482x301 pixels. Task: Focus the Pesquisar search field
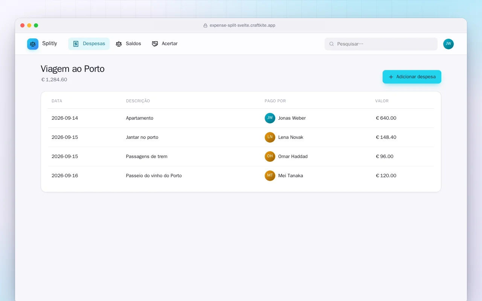click(x=381, y=44)
